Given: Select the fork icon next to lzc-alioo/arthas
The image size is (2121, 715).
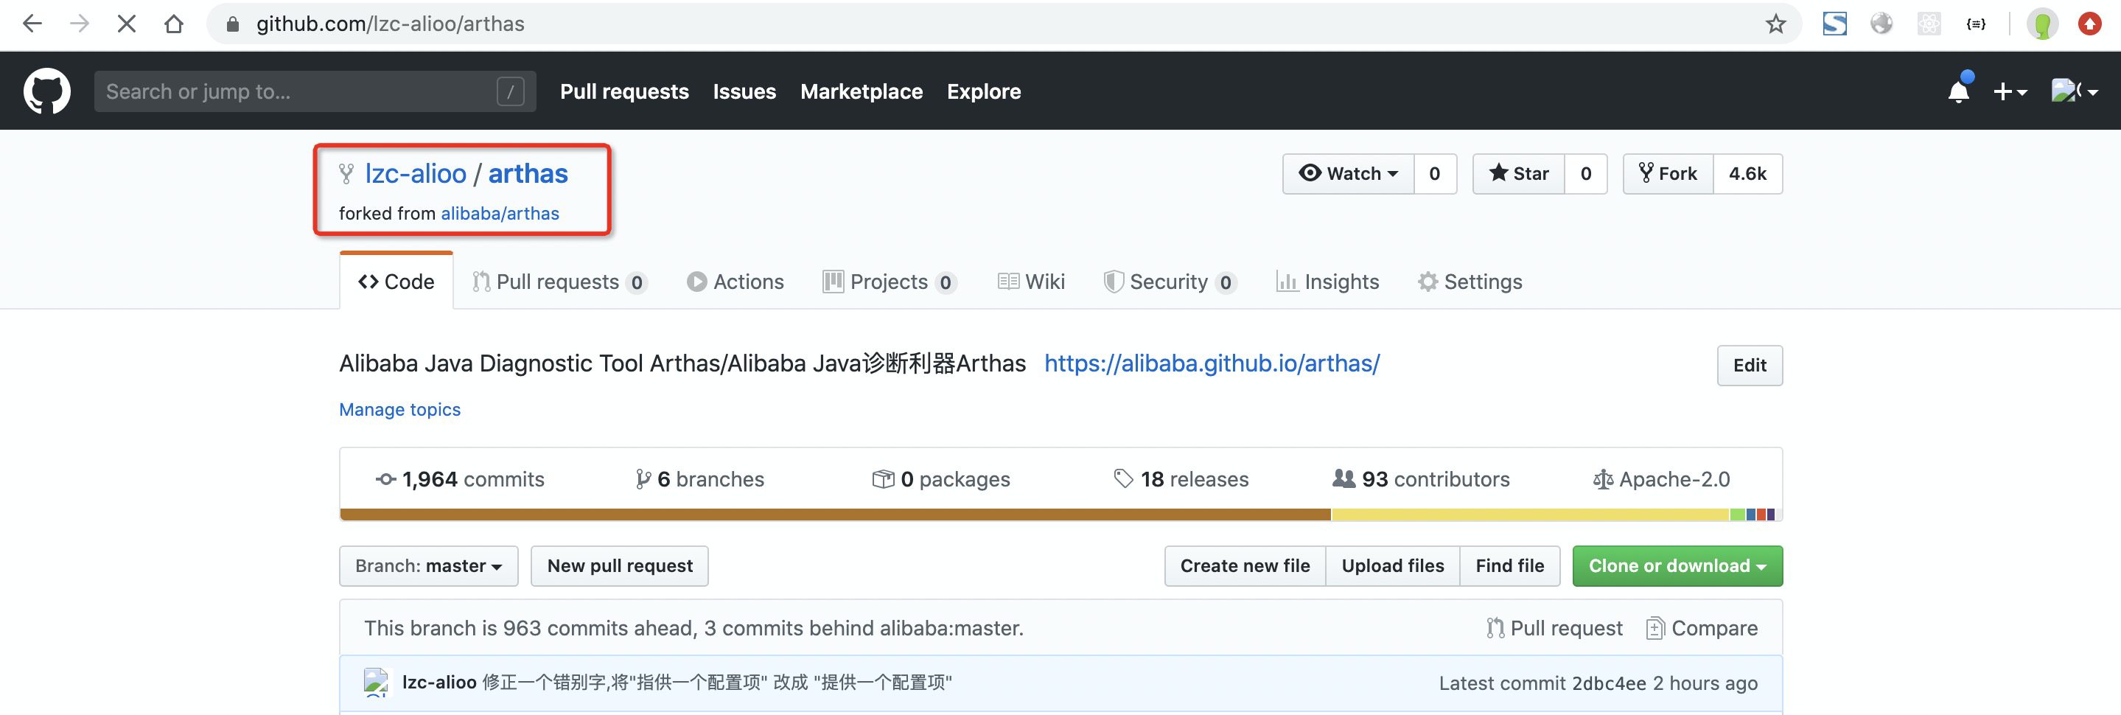Looking at the screenshot, I should click(x=346, y=173).
